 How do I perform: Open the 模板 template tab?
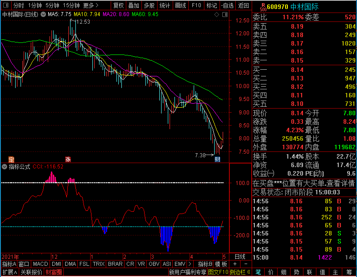point(221,264)
